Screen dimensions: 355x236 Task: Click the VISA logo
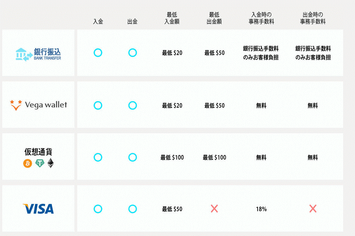tap(38, 209)
